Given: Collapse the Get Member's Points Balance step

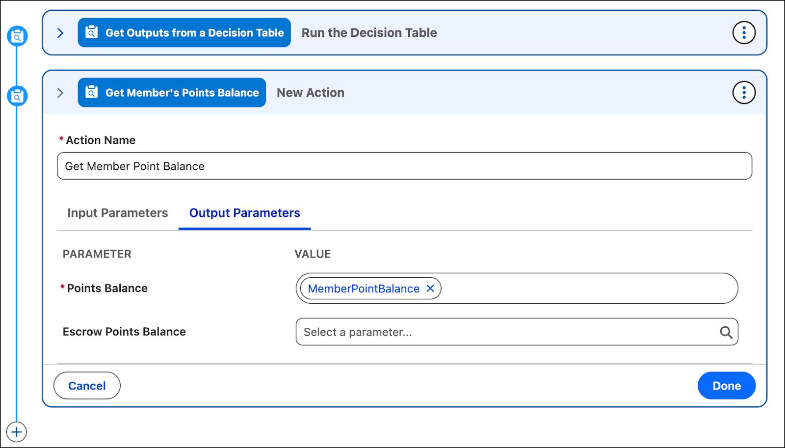Looking at the screenshot, I should 60,93.
